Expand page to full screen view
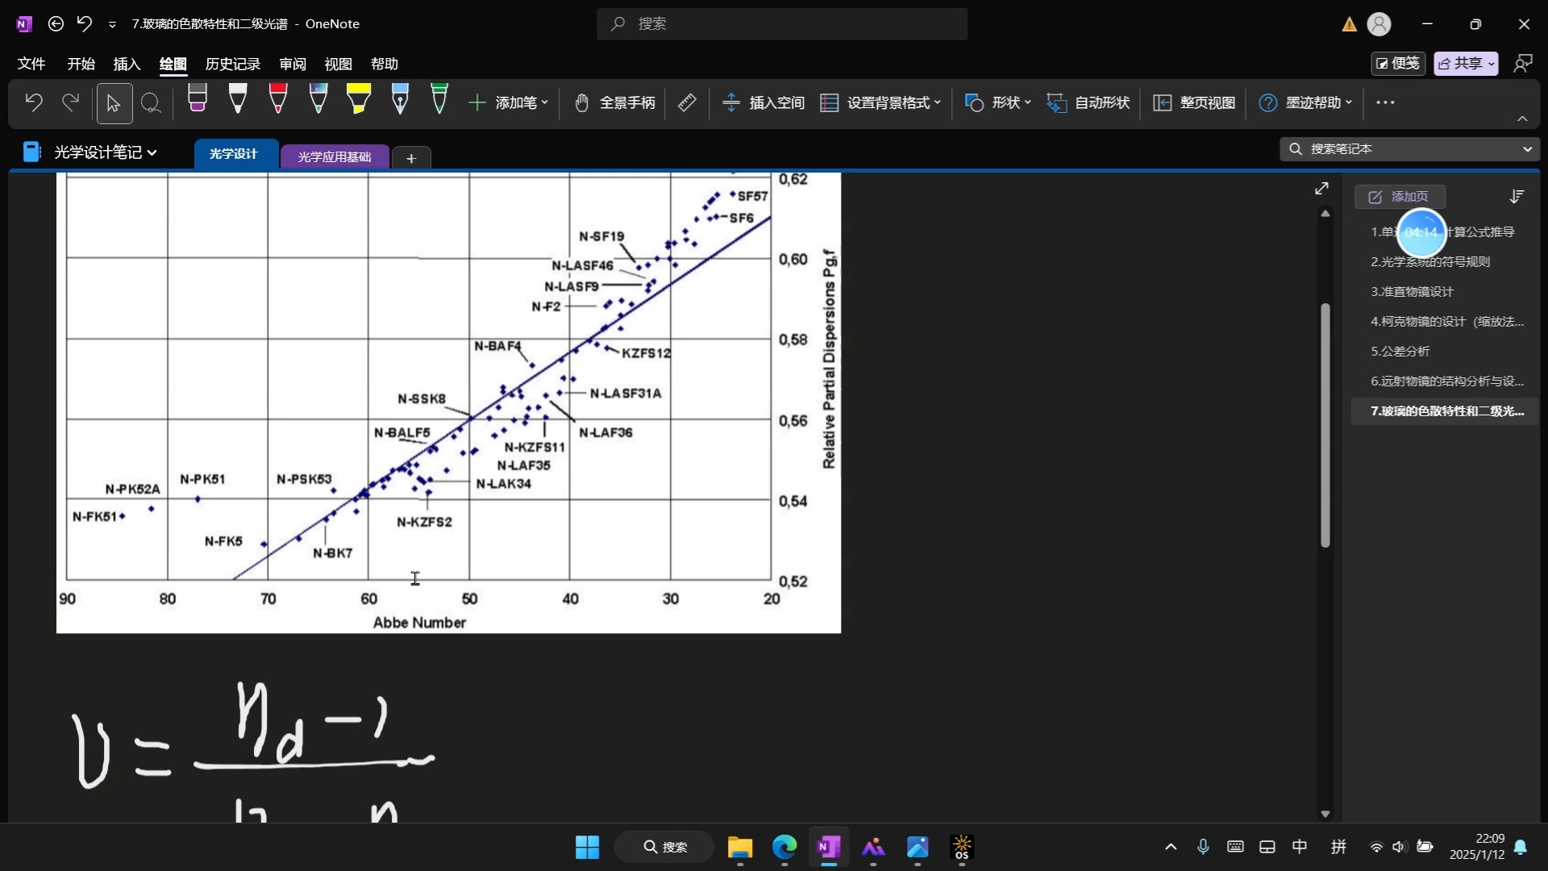This screenshot has height=871, width=1548. (x=1321, y=189)
